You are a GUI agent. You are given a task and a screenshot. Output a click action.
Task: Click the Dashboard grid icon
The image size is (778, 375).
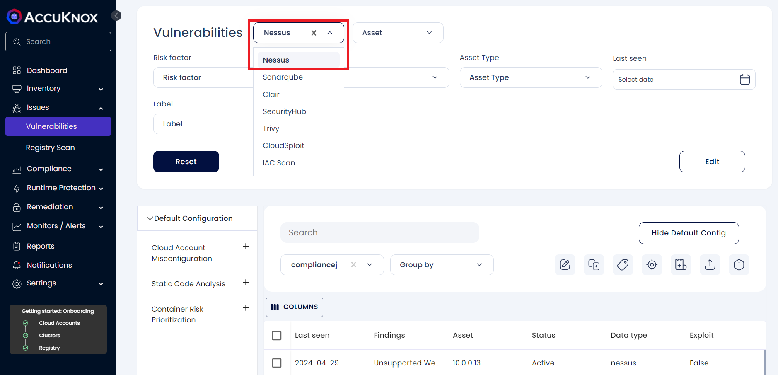pyautogui.click(x=17, y=70)
